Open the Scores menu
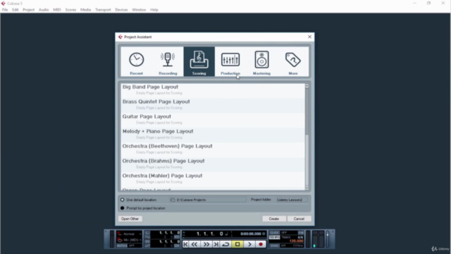451x254 pixels. (70, 10)
